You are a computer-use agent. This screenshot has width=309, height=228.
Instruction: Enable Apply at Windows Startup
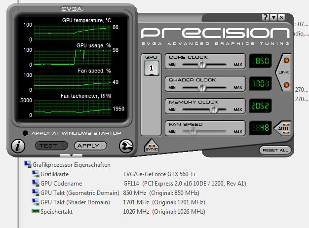pos(25,133)
